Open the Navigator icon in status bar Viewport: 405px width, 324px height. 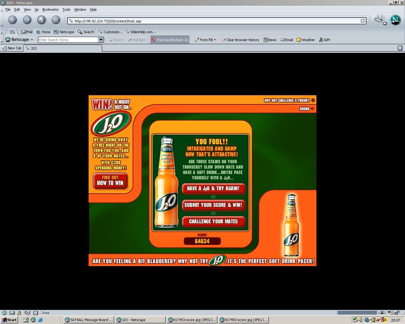[x=4, y=313]
